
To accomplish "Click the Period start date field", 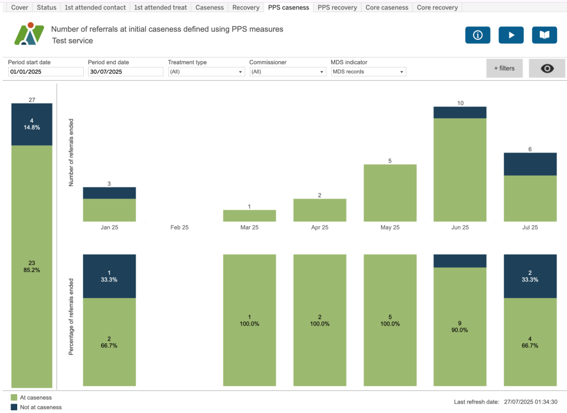I will 45,72.
